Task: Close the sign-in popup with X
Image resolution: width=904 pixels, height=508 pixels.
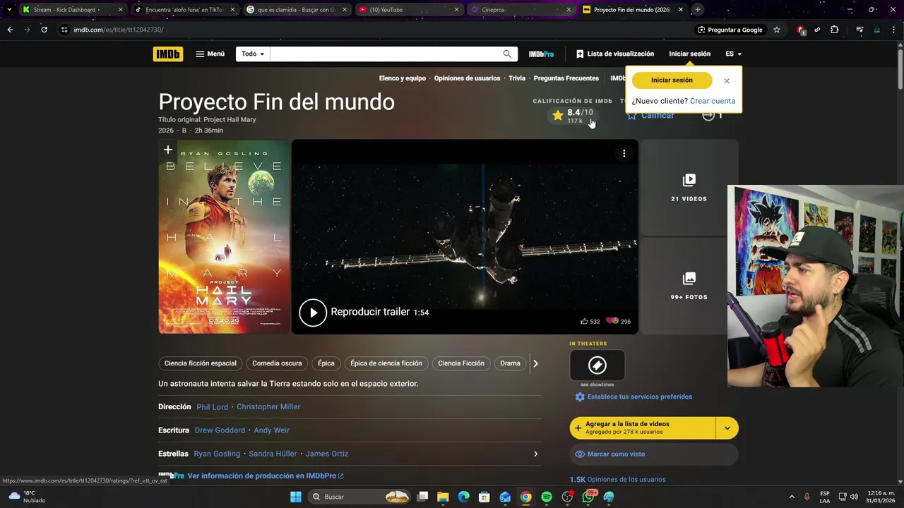Action: [727, 80]
